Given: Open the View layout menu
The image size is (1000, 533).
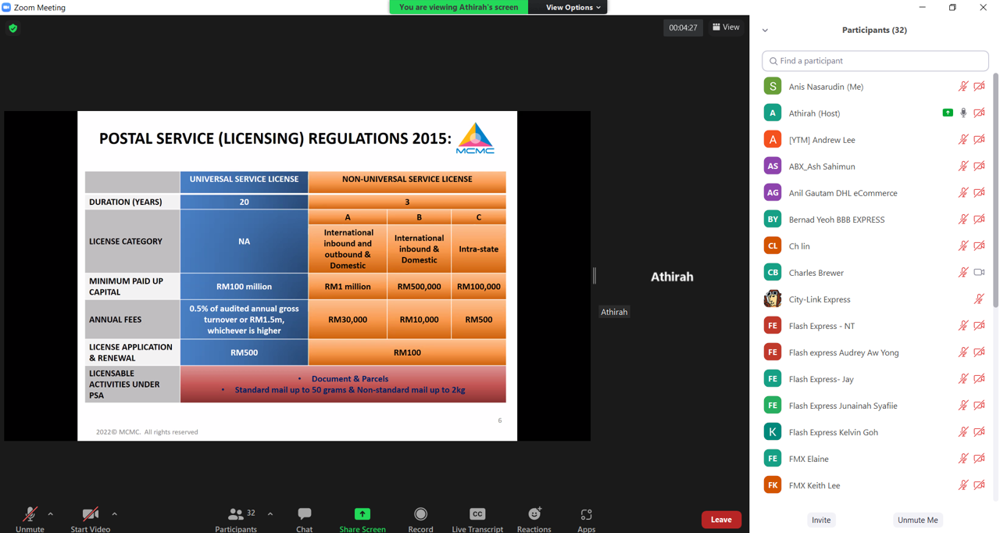Looking at the screenshot, I should [726, 27].
